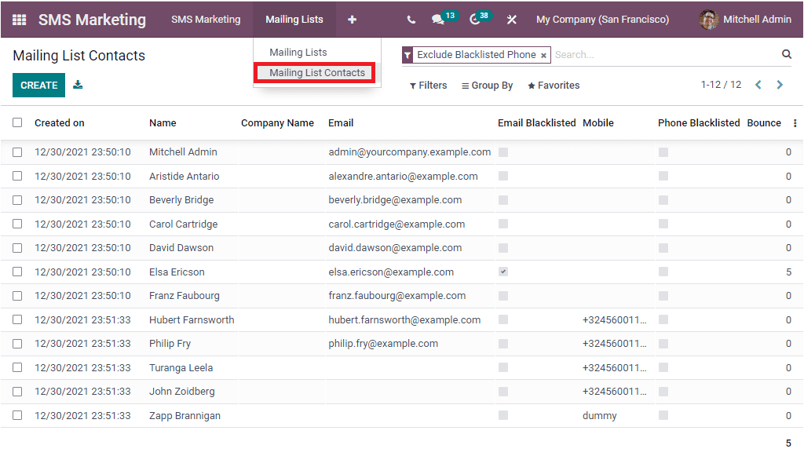The image size is (804, 456).
Task: Check the row checkbox for Hubert Farnsworth
Action: pos(17,319)
